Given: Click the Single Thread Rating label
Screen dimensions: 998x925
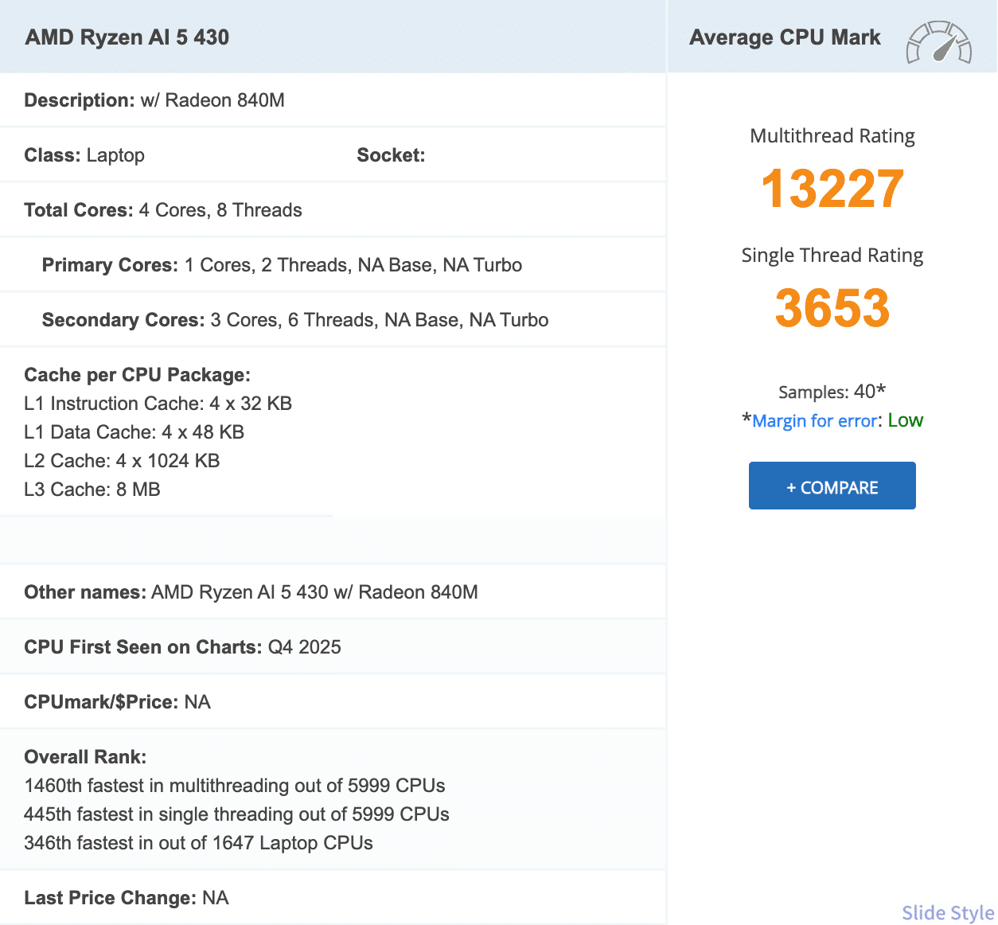Looking at the screenshot, I should pyautogui.click(x=832, y=256).
